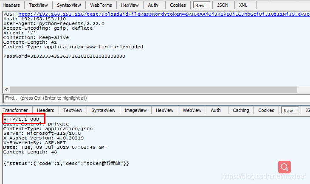
Task: Click the response 'Content-Length: 48' line
Action: 30,152
